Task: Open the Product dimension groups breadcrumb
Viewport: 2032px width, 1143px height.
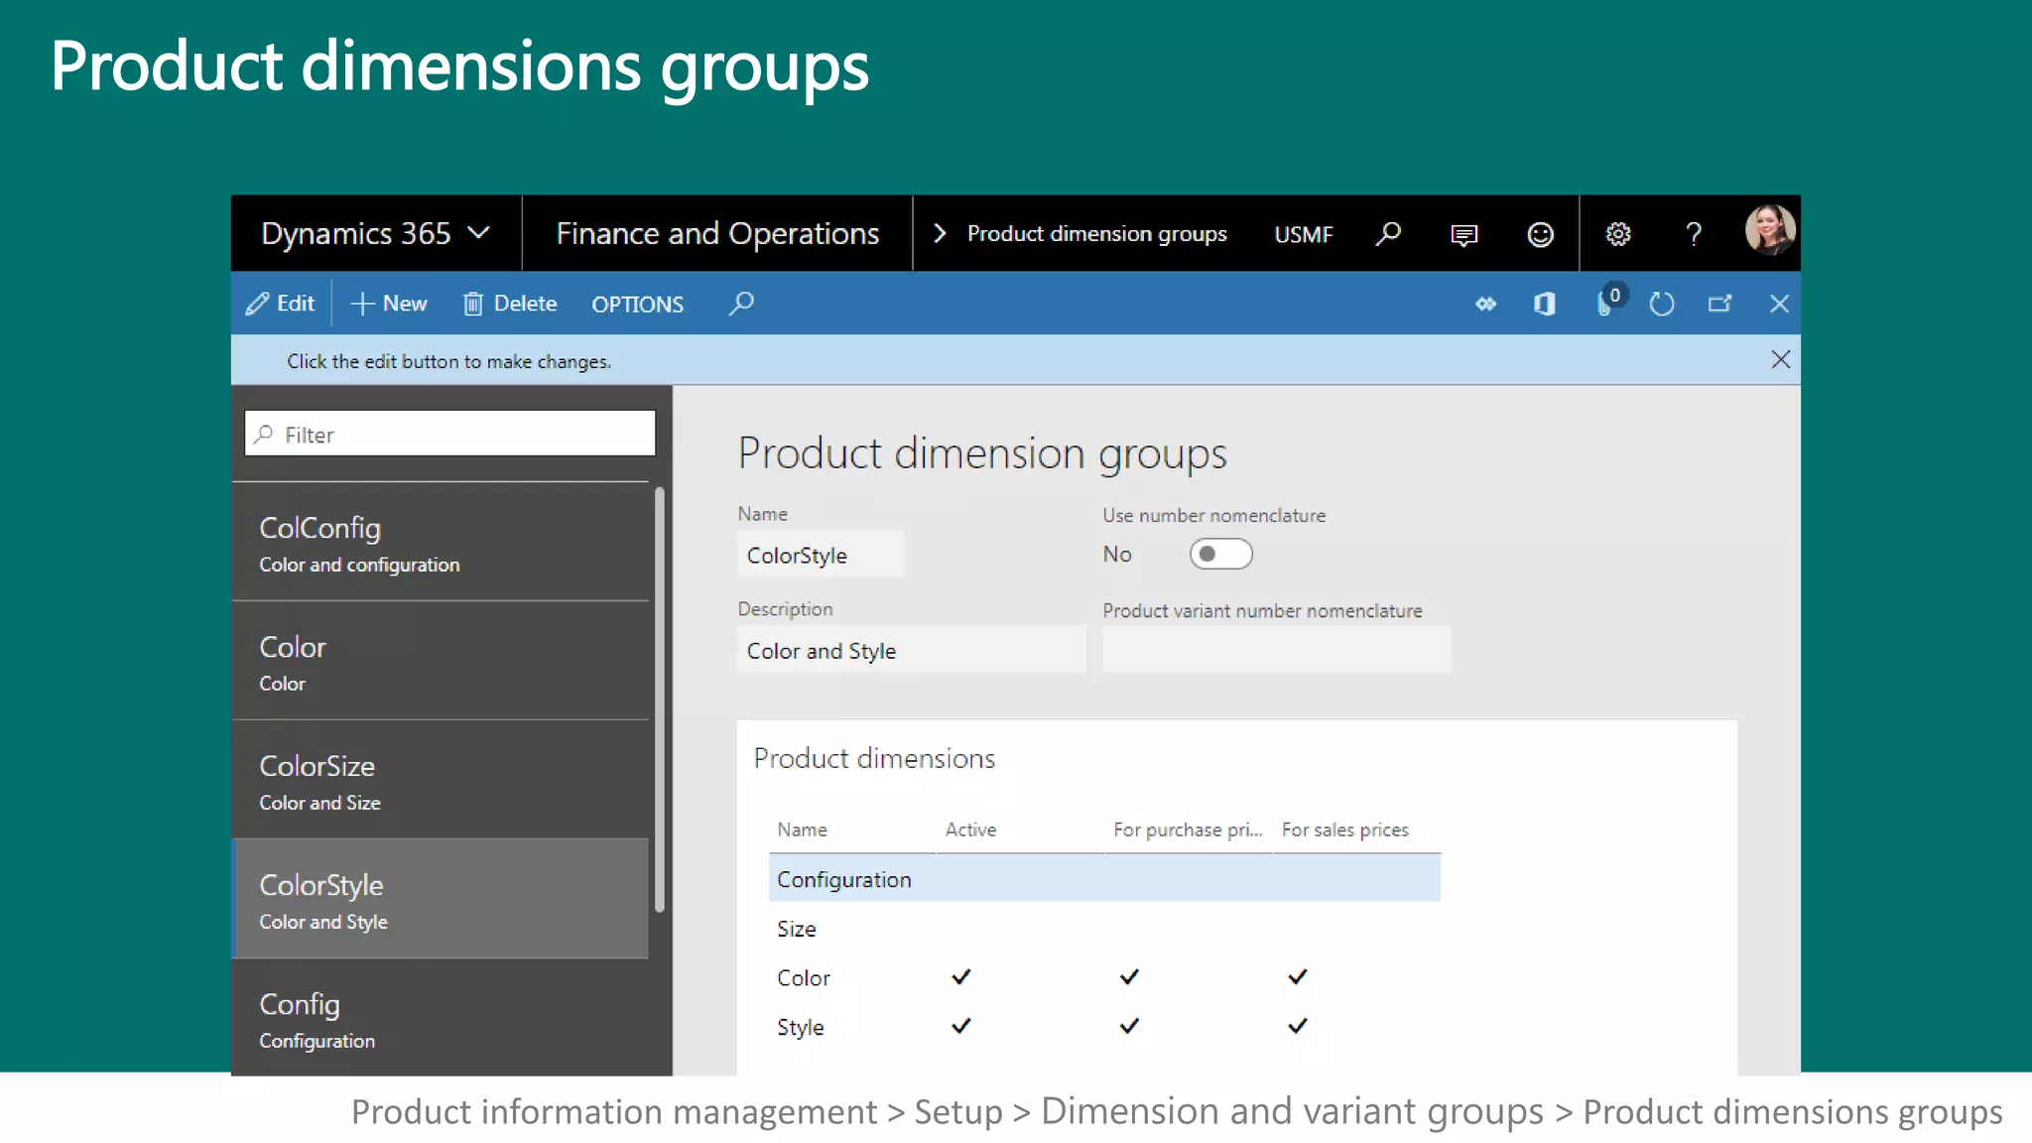Action: [1096, 233]
